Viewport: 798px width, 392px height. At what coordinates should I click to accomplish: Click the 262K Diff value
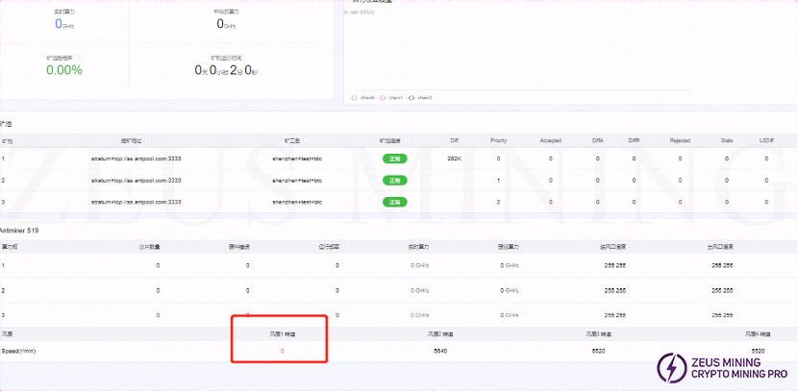454,159
